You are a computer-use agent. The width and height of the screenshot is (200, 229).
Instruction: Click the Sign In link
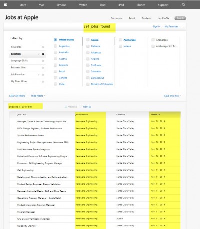point(156,26)
